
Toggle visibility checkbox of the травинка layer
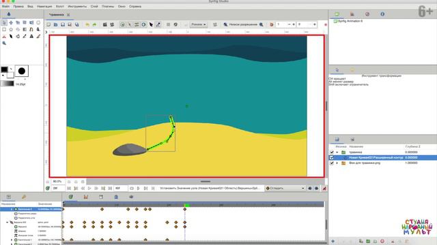(332, 152)
